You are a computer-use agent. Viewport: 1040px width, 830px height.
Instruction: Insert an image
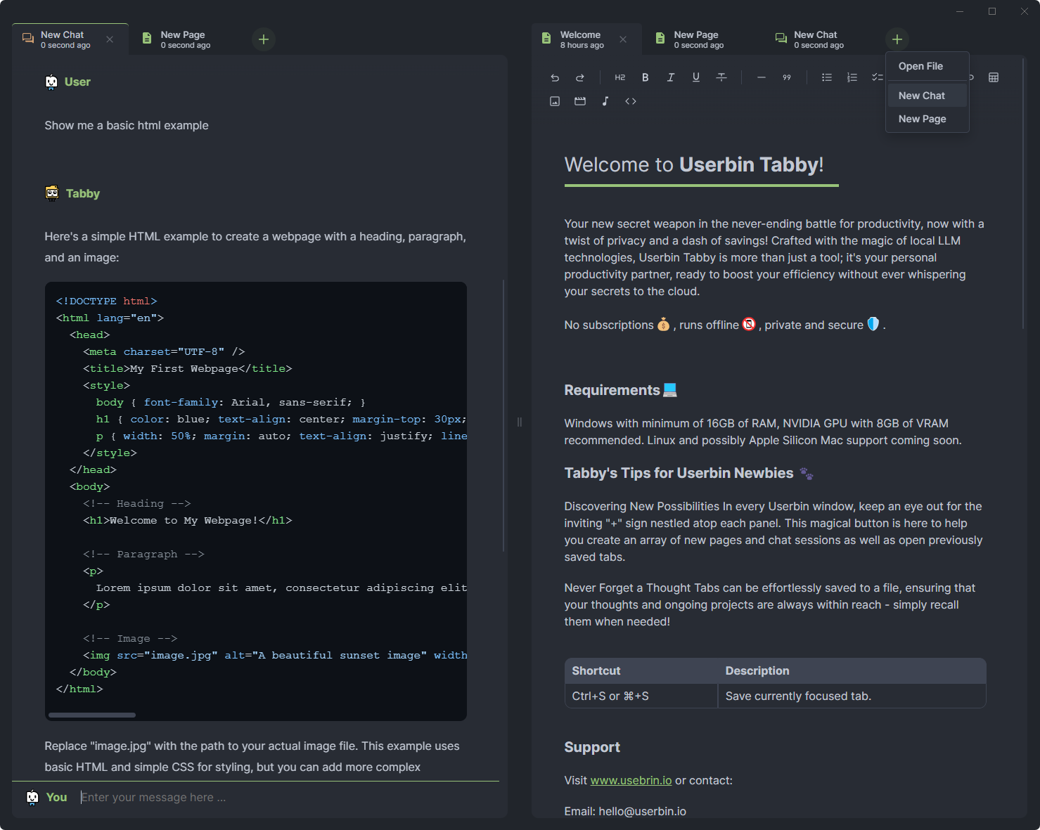[x=555, y=101]
